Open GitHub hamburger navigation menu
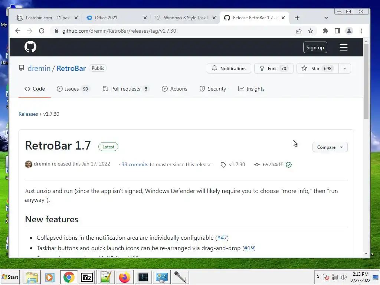The image size is (380, 285). coord(343,47)
